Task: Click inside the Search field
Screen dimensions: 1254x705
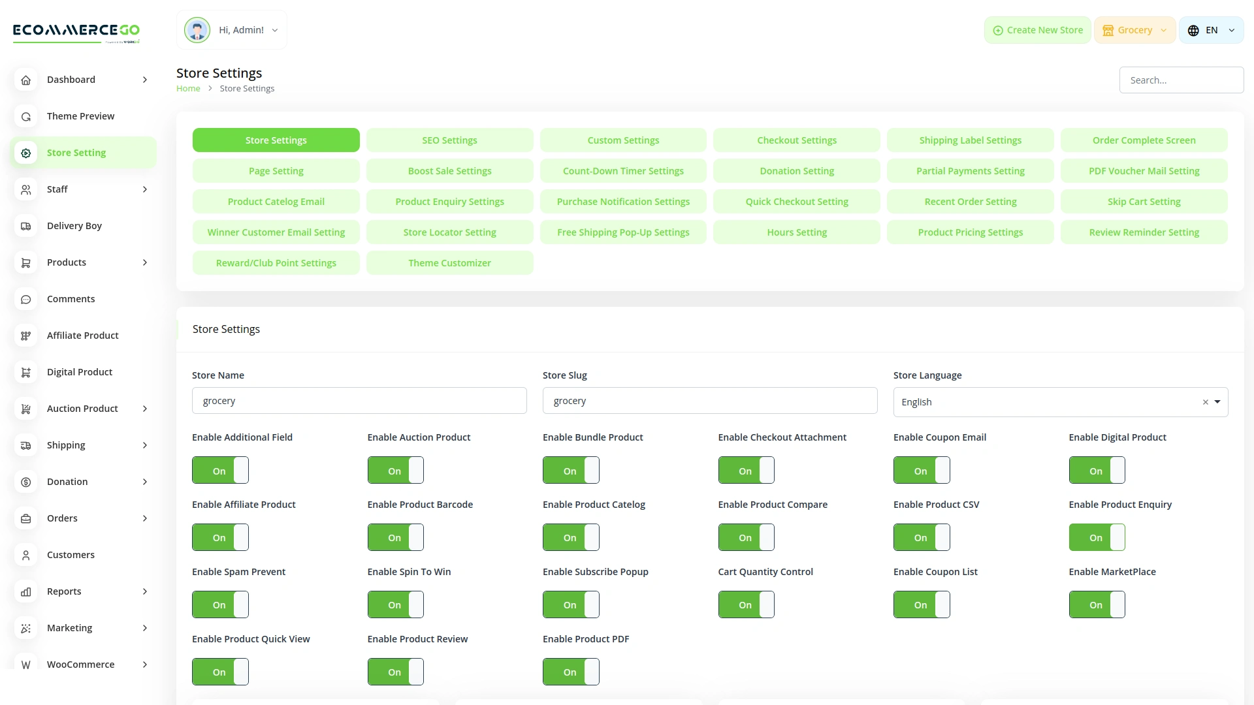Action: pos(1181,80)
